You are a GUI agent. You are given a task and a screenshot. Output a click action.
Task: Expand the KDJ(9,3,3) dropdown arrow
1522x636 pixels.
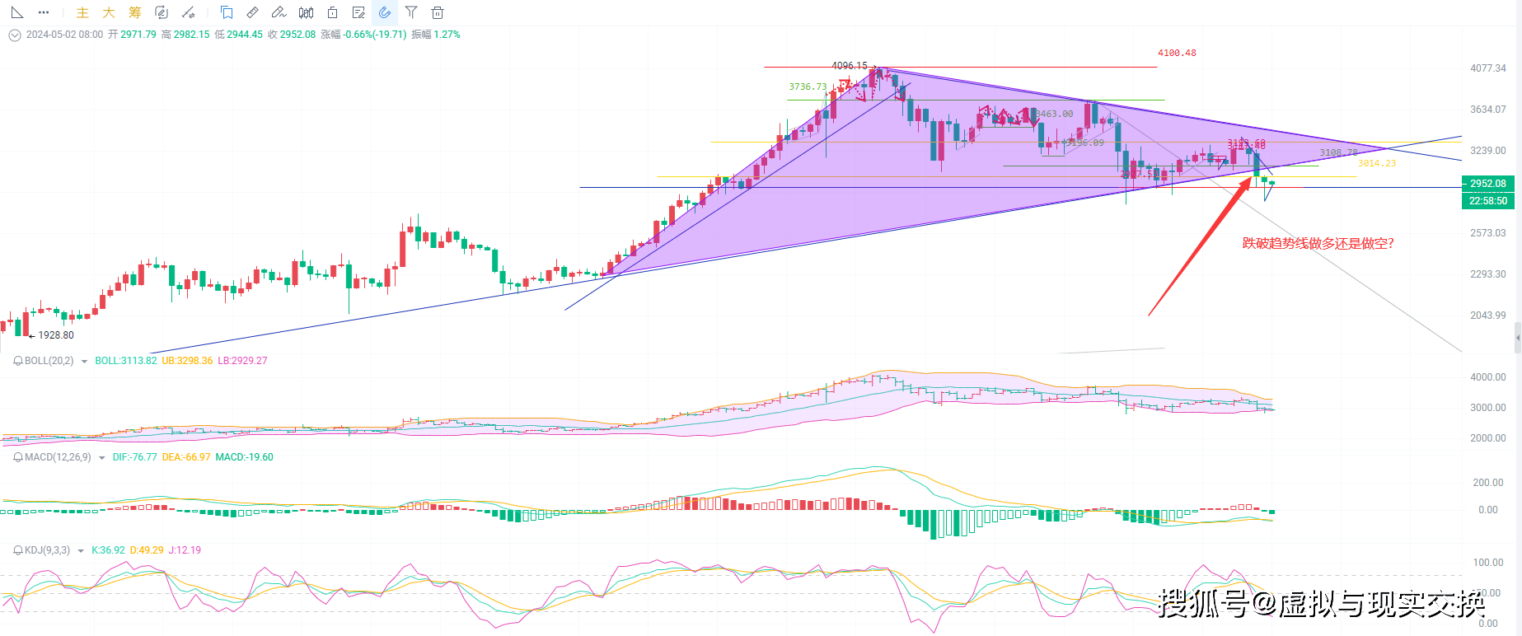tap(81, 551)
